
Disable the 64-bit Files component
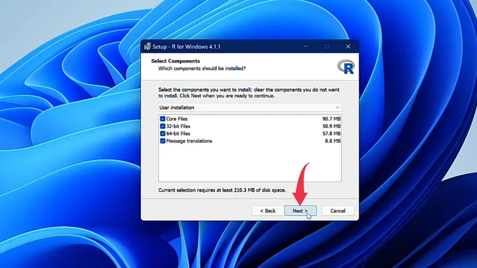click(163, 133)
